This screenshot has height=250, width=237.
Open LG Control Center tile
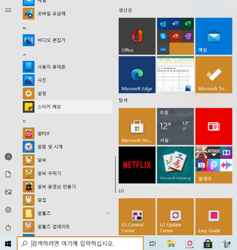tap(137, 217)
